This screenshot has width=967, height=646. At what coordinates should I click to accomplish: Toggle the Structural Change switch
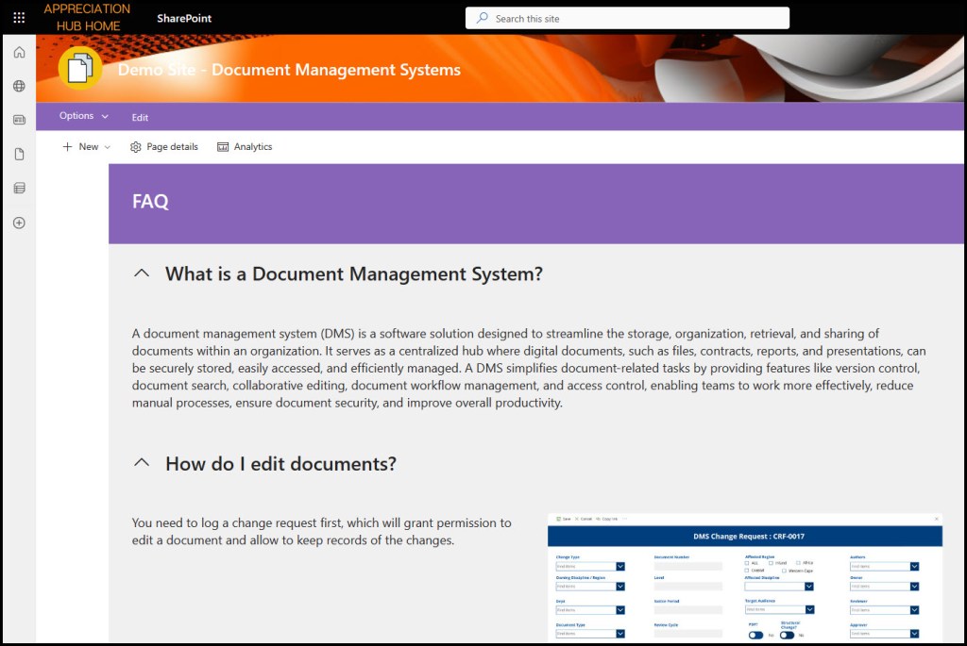(x=787, y=635)
